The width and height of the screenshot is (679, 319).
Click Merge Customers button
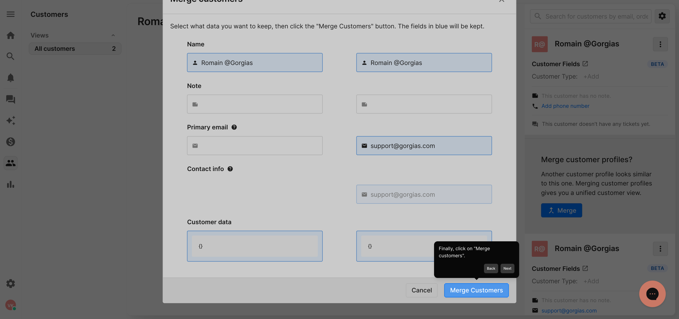coord(476,290)
